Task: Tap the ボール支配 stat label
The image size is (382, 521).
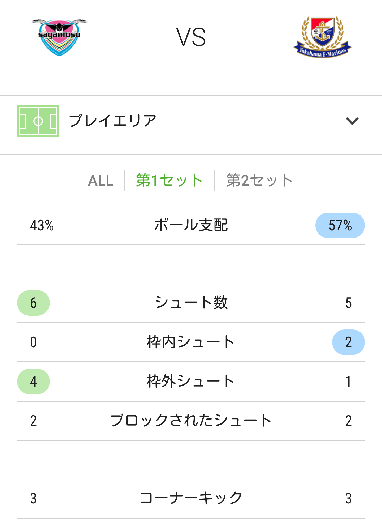Action: (x=191, y=225)
